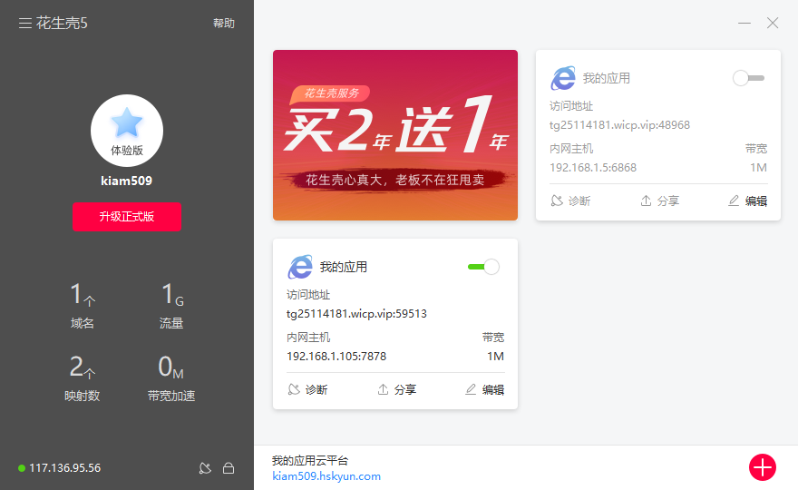
Task: Minimize the 花生壳 window
Action: 744,23
